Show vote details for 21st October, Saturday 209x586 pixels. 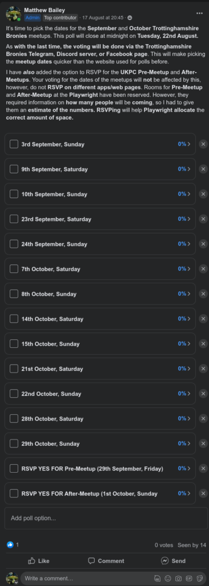click(x=184, y=369)
